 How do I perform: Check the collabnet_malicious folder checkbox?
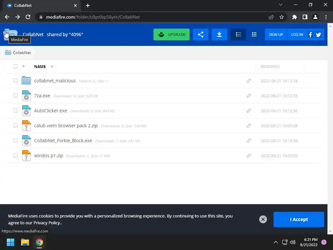tap(15, 81)
